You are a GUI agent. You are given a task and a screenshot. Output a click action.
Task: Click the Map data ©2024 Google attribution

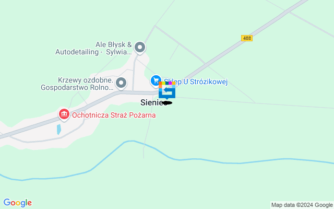pos(302,205)
